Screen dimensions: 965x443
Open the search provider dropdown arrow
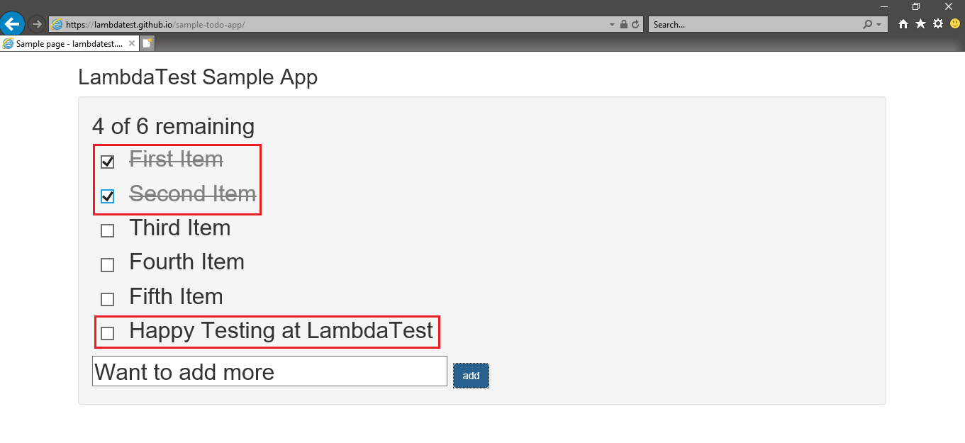point(879,24)
